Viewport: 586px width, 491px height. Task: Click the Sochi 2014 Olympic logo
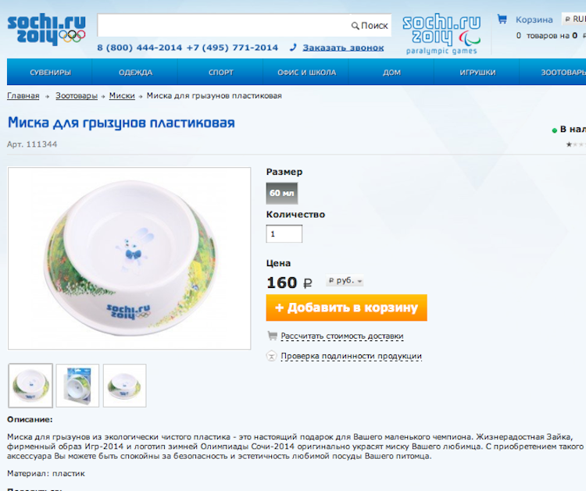(x=47, y=29)
